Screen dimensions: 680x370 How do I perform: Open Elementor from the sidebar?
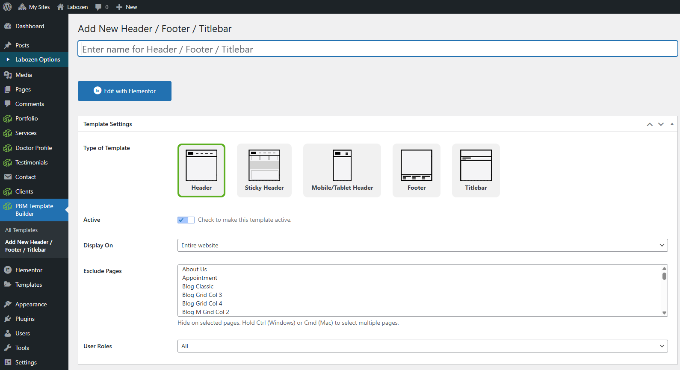[29, 270]
